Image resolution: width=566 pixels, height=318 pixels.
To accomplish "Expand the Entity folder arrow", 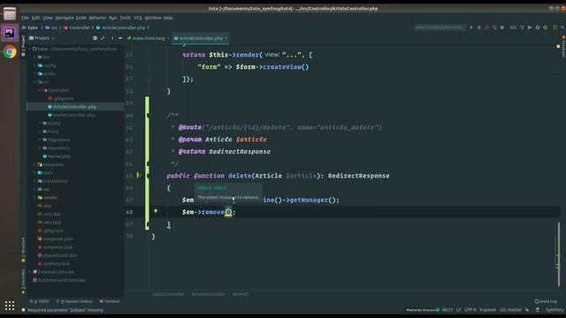I will pyautogui.click(x=40, y=124).
